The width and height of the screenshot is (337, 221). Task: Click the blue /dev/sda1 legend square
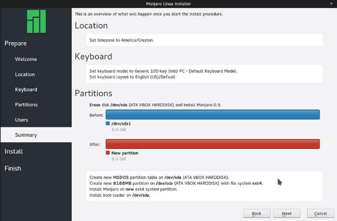(x=108, y=124)
